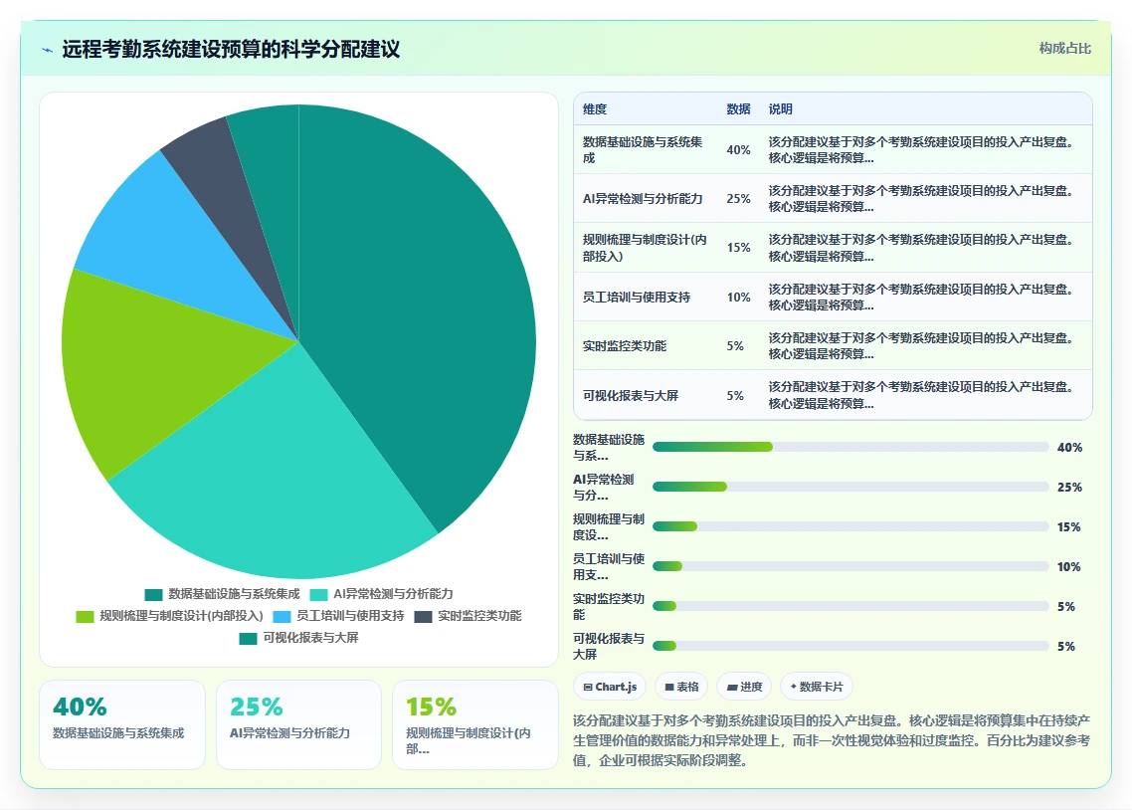Select table cell 规则梳理与制度设计(内部投入)
Image resolution: width=1132 pixels, height=810 pixels.
click(x=645, y=248)
